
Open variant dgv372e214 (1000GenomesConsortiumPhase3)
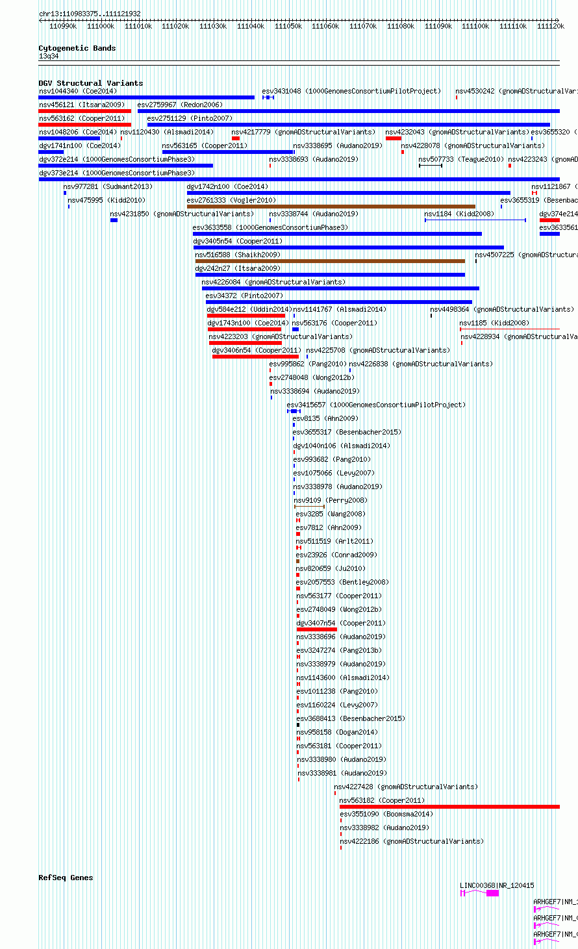[117, 159]
